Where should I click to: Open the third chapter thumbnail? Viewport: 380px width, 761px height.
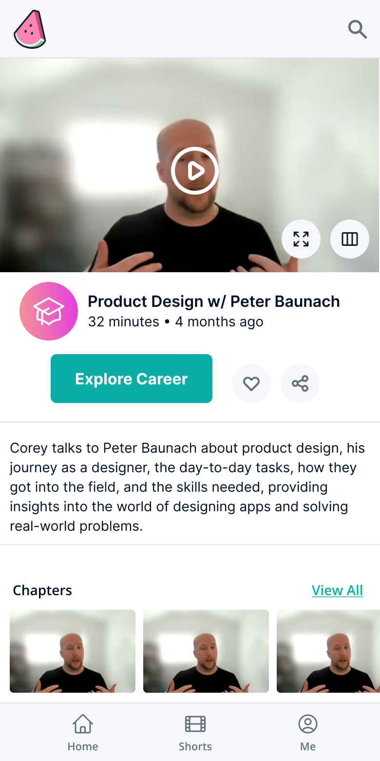[x=328, y=651]
